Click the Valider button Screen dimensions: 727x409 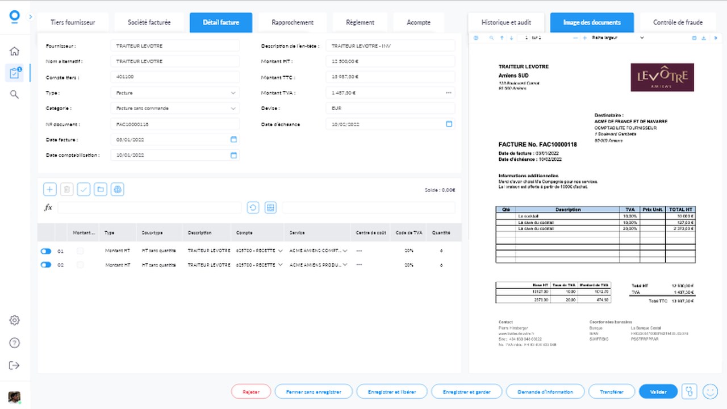pos(658,391)
